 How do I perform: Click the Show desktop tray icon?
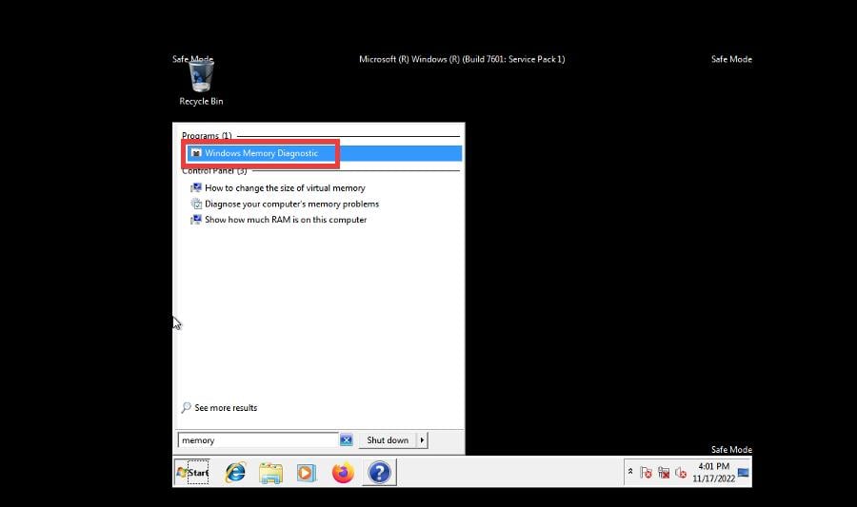744,472
